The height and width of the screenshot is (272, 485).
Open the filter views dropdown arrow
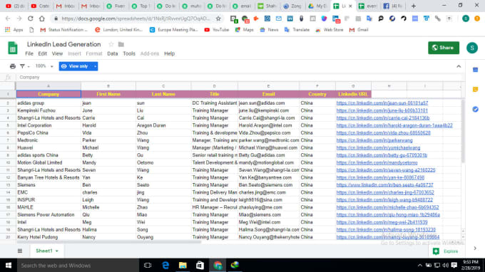pyautogui.click(x=29, y=66)
